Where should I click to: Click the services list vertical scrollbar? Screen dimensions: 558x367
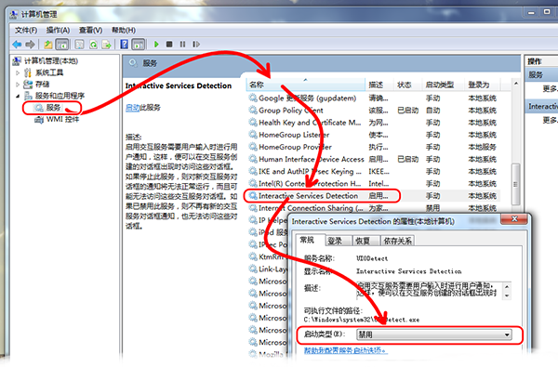click(515, 184)
